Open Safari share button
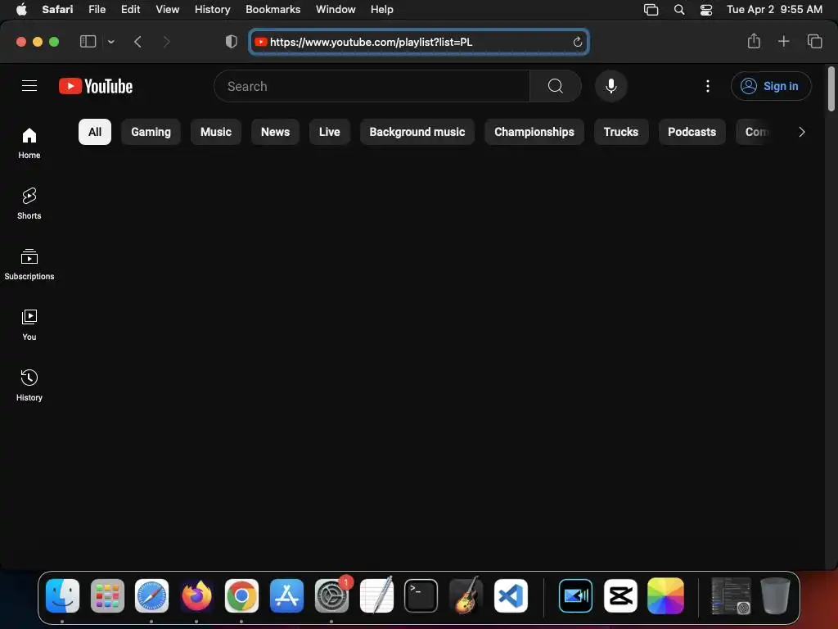 tap(754, 41)
